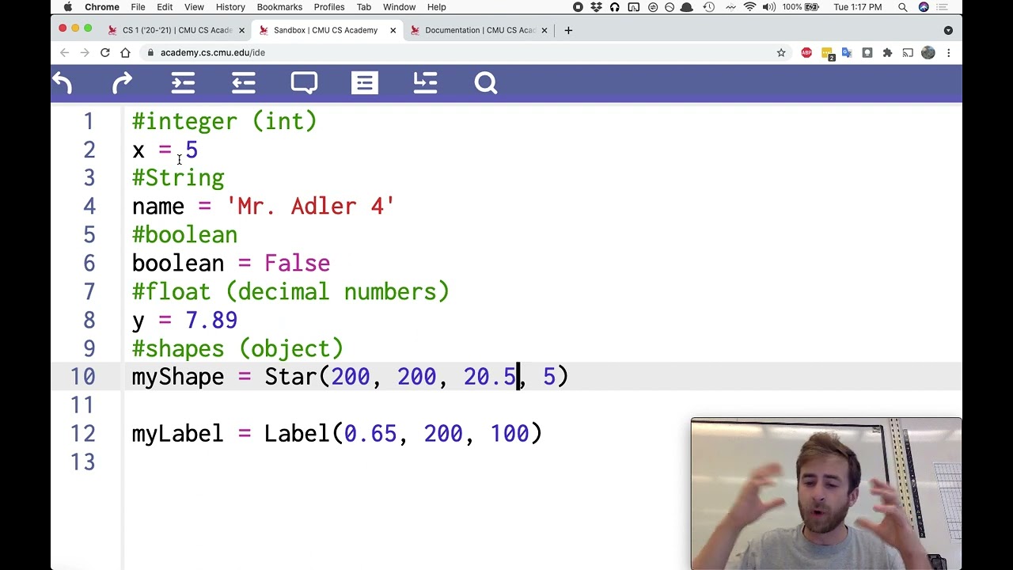Image resolution: width=1013 pixels, height=570 pixels.
Task: Switch to the Documentation tab
Action: pyautogui.click(x=480, y=30)
